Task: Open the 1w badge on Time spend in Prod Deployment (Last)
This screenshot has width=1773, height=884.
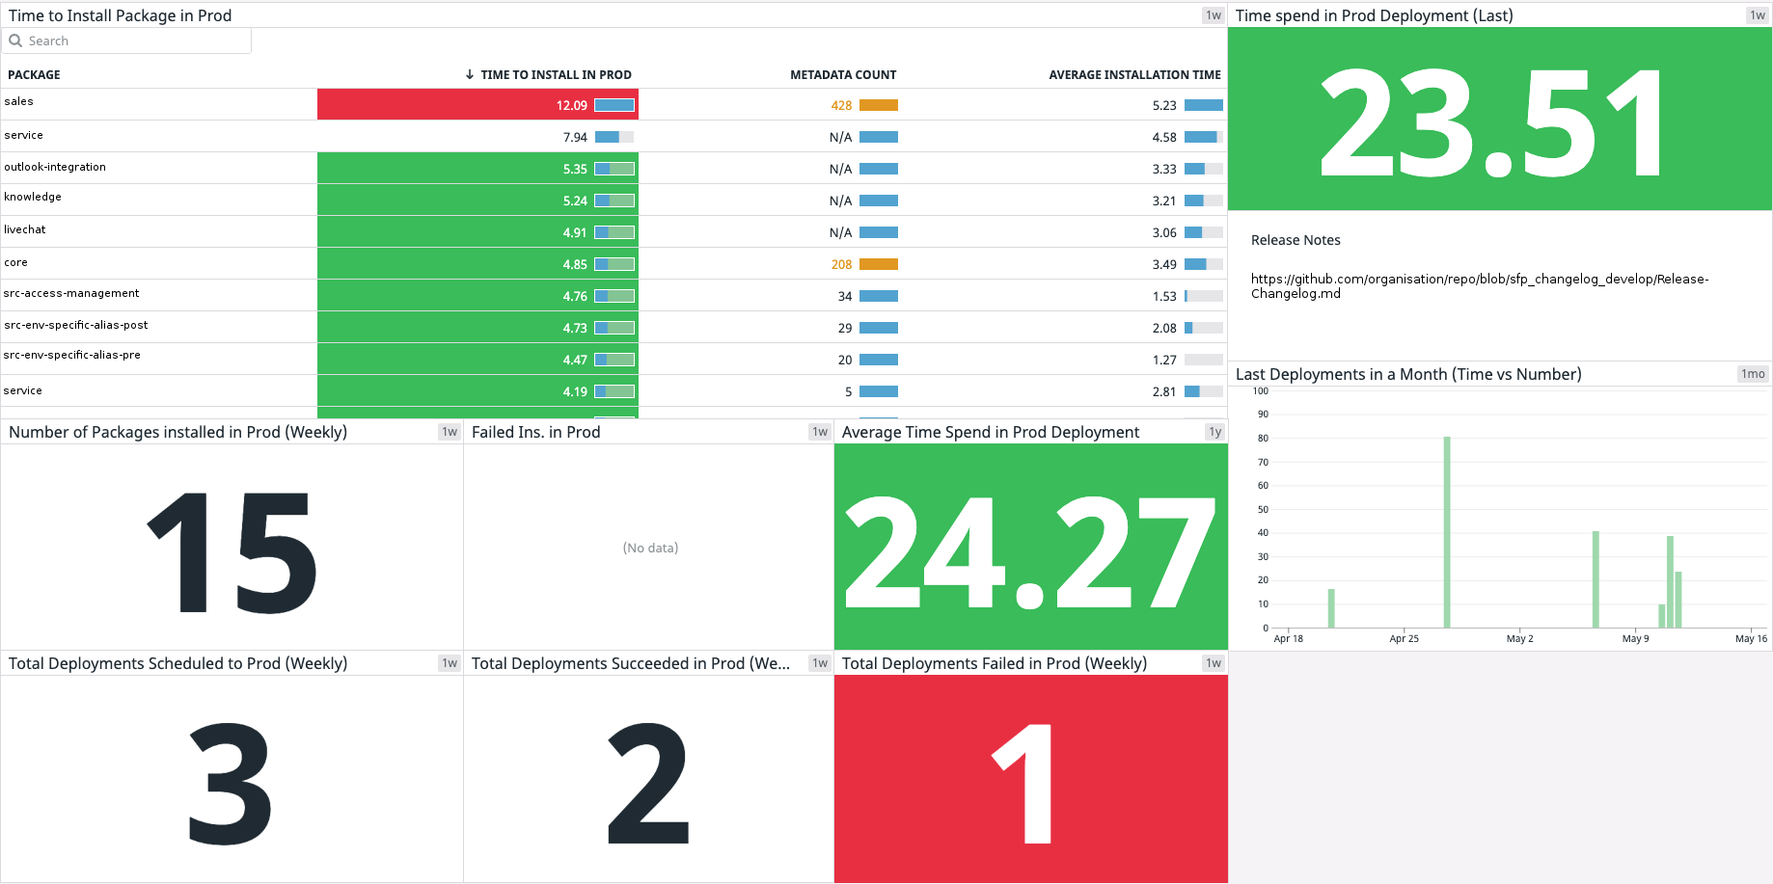Action: (1757, 15)
